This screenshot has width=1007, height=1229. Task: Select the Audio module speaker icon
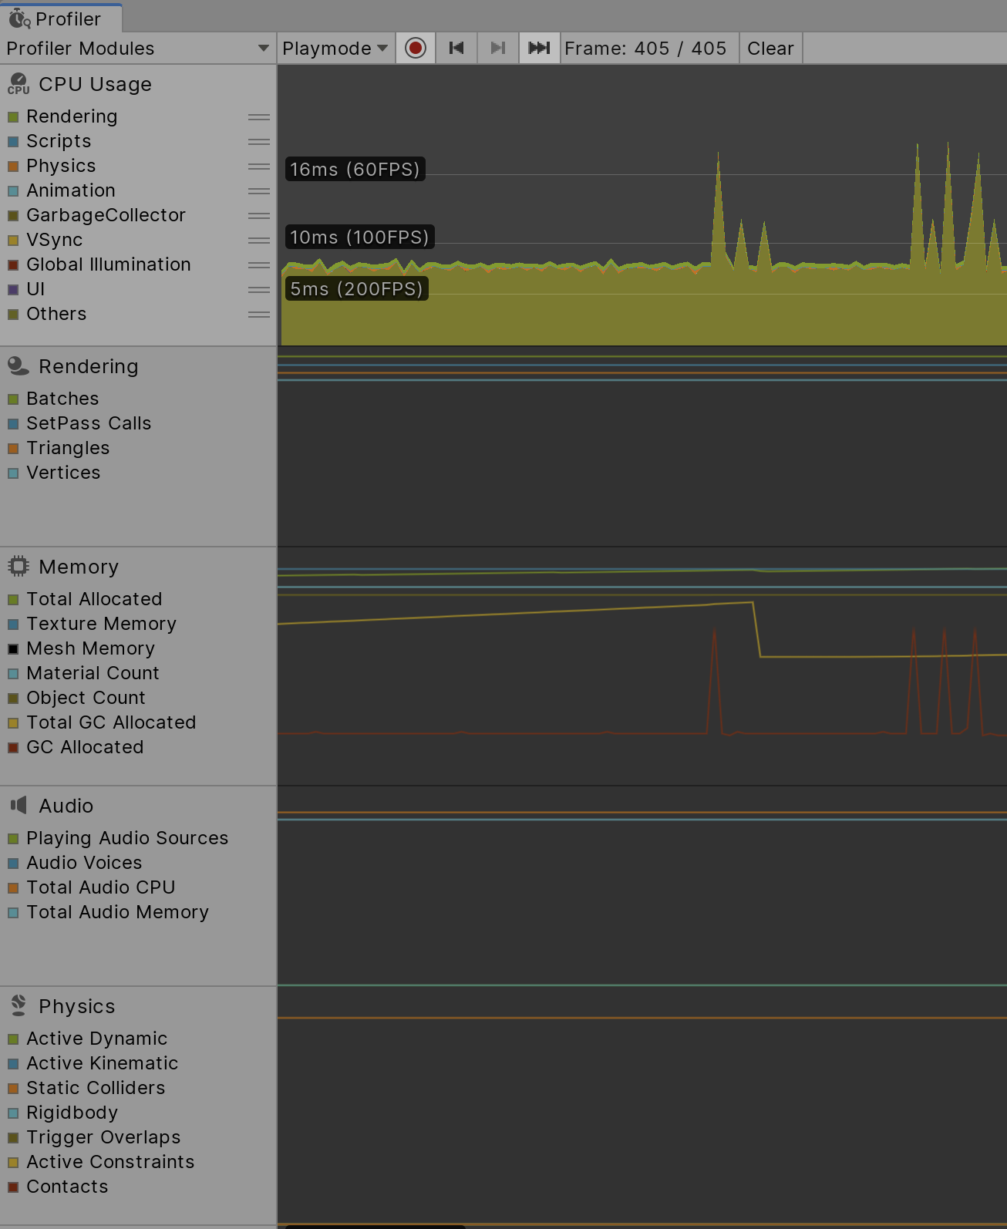(x=19, y=806)
